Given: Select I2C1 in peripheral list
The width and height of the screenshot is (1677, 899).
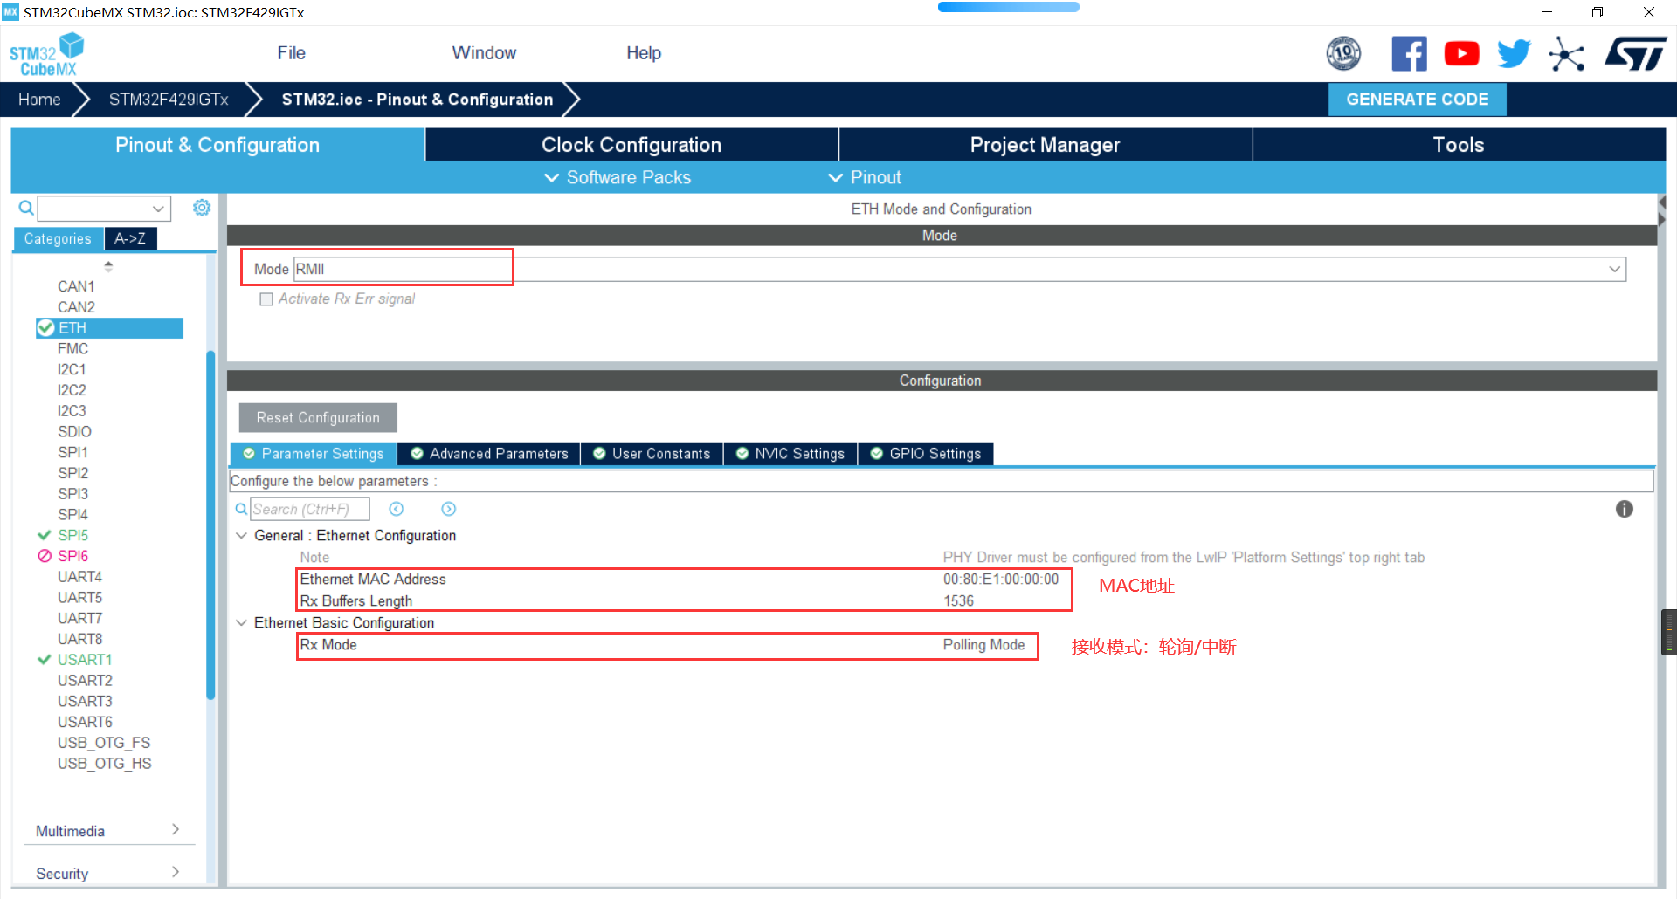Looking at the screenshot, I should pyautogui.click(x=72, y=369).
